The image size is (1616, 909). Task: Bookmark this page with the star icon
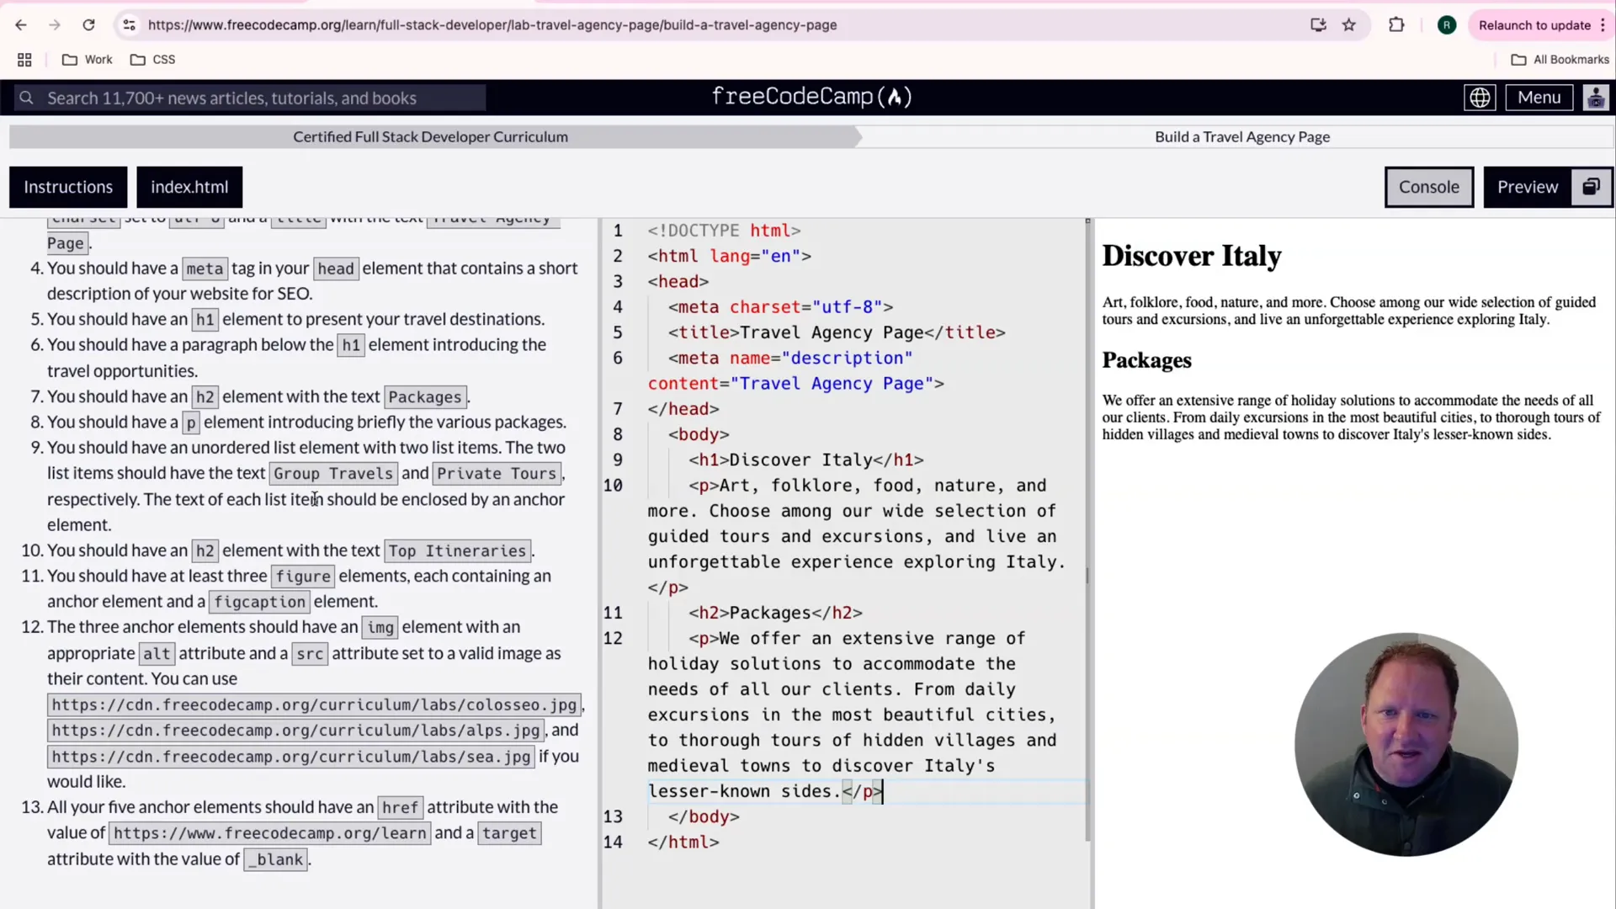point(1349,25)
